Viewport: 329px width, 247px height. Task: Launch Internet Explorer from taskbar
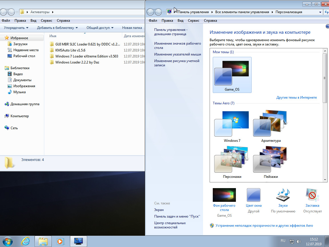pos(25,241)
